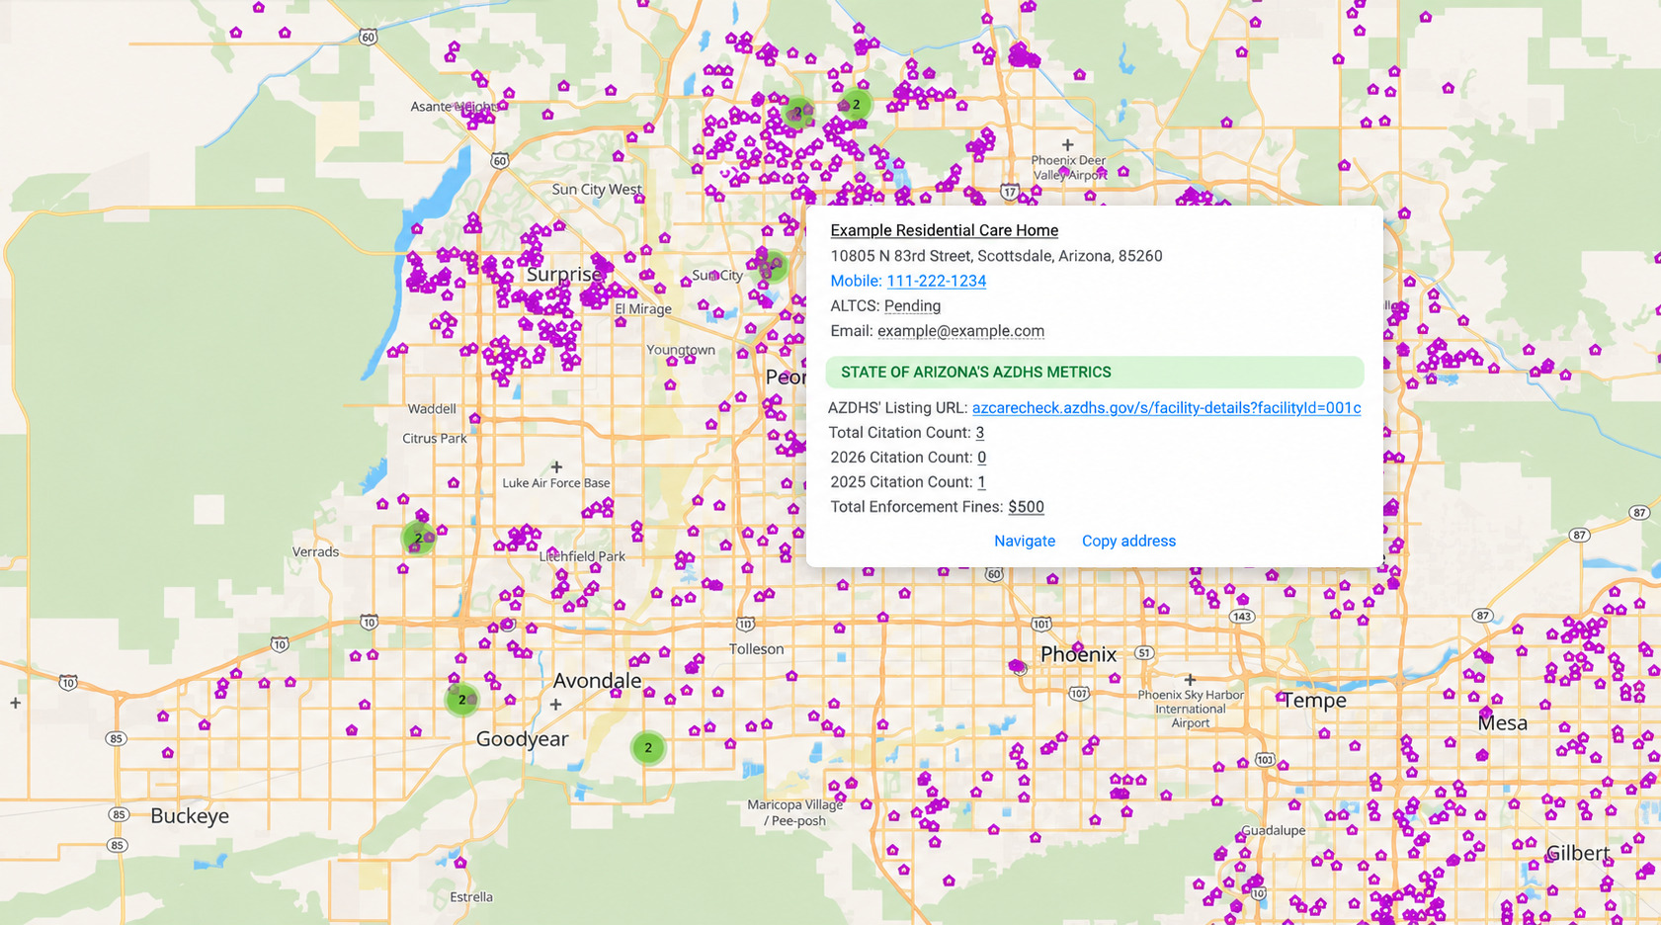Select the Tolleson label

(x=756, y=649)
